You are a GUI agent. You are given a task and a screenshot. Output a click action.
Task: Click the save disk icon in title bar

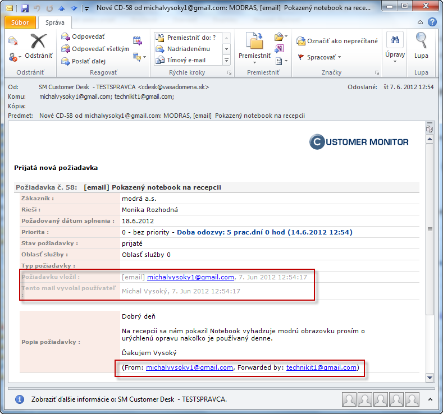25,8
